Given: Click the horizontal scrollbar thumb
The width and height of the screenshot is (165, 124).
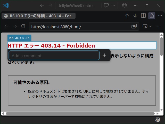Looking at the screenshot, I should 80,113.
